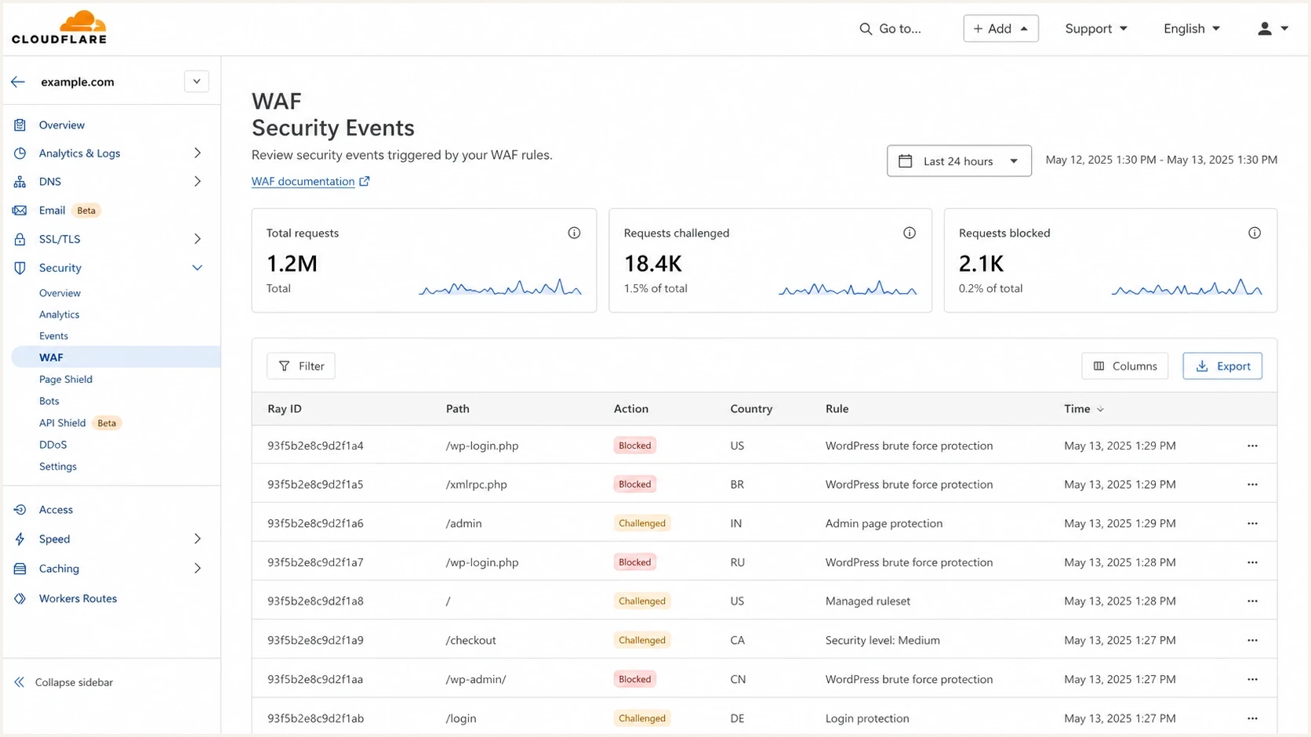Click the Requests blocked sparkline chart
The height and width of the screenshot is (737, 1311).
[x=1186, y=287]
